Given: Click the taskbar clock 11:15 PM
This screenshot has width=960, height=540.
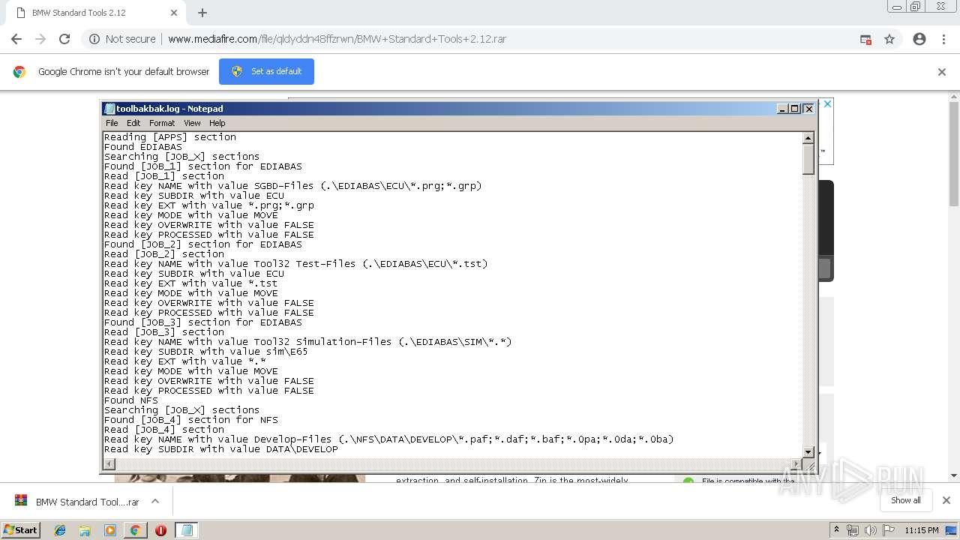Looking at the screenshot, I should point(921,530).
